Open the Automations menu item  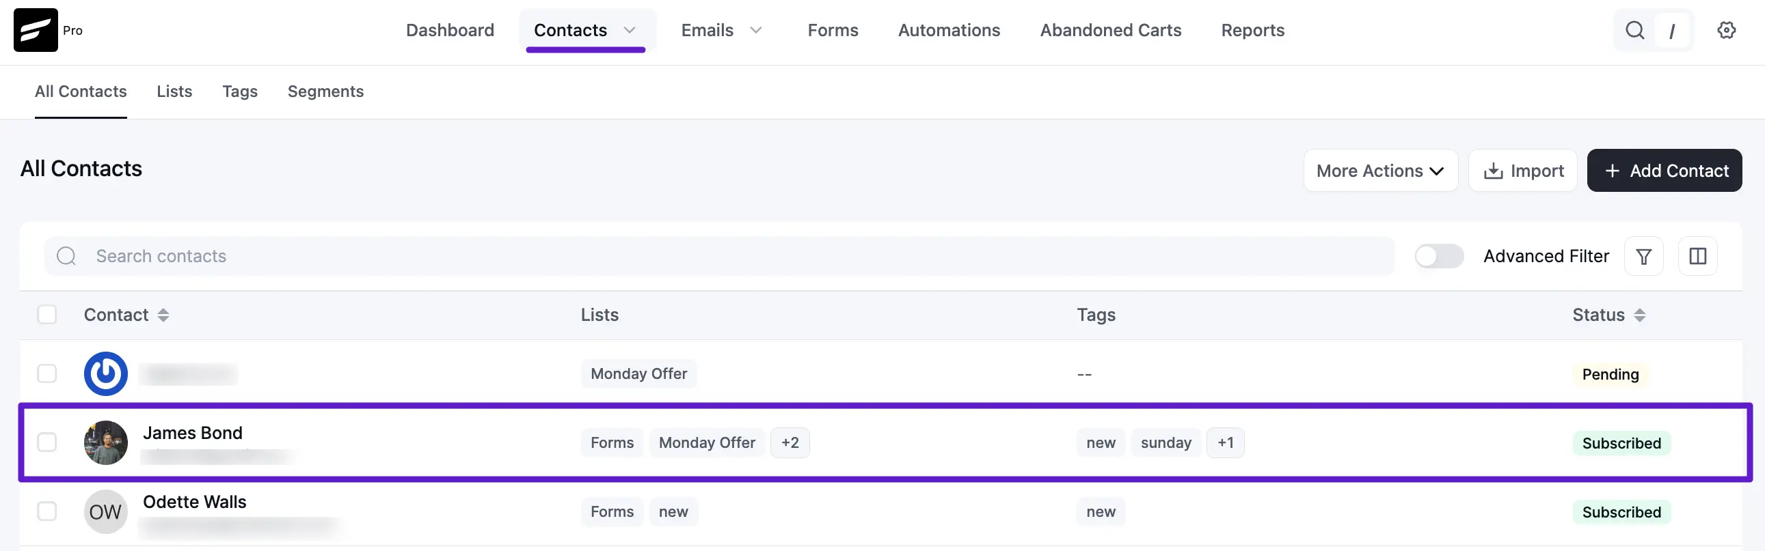949,30
